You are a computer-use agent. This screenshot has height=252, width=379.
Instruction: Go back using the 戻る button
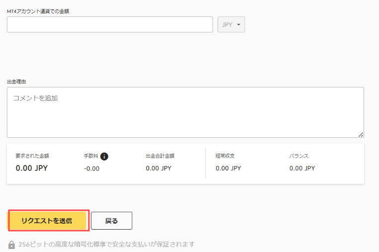(111, 221)
